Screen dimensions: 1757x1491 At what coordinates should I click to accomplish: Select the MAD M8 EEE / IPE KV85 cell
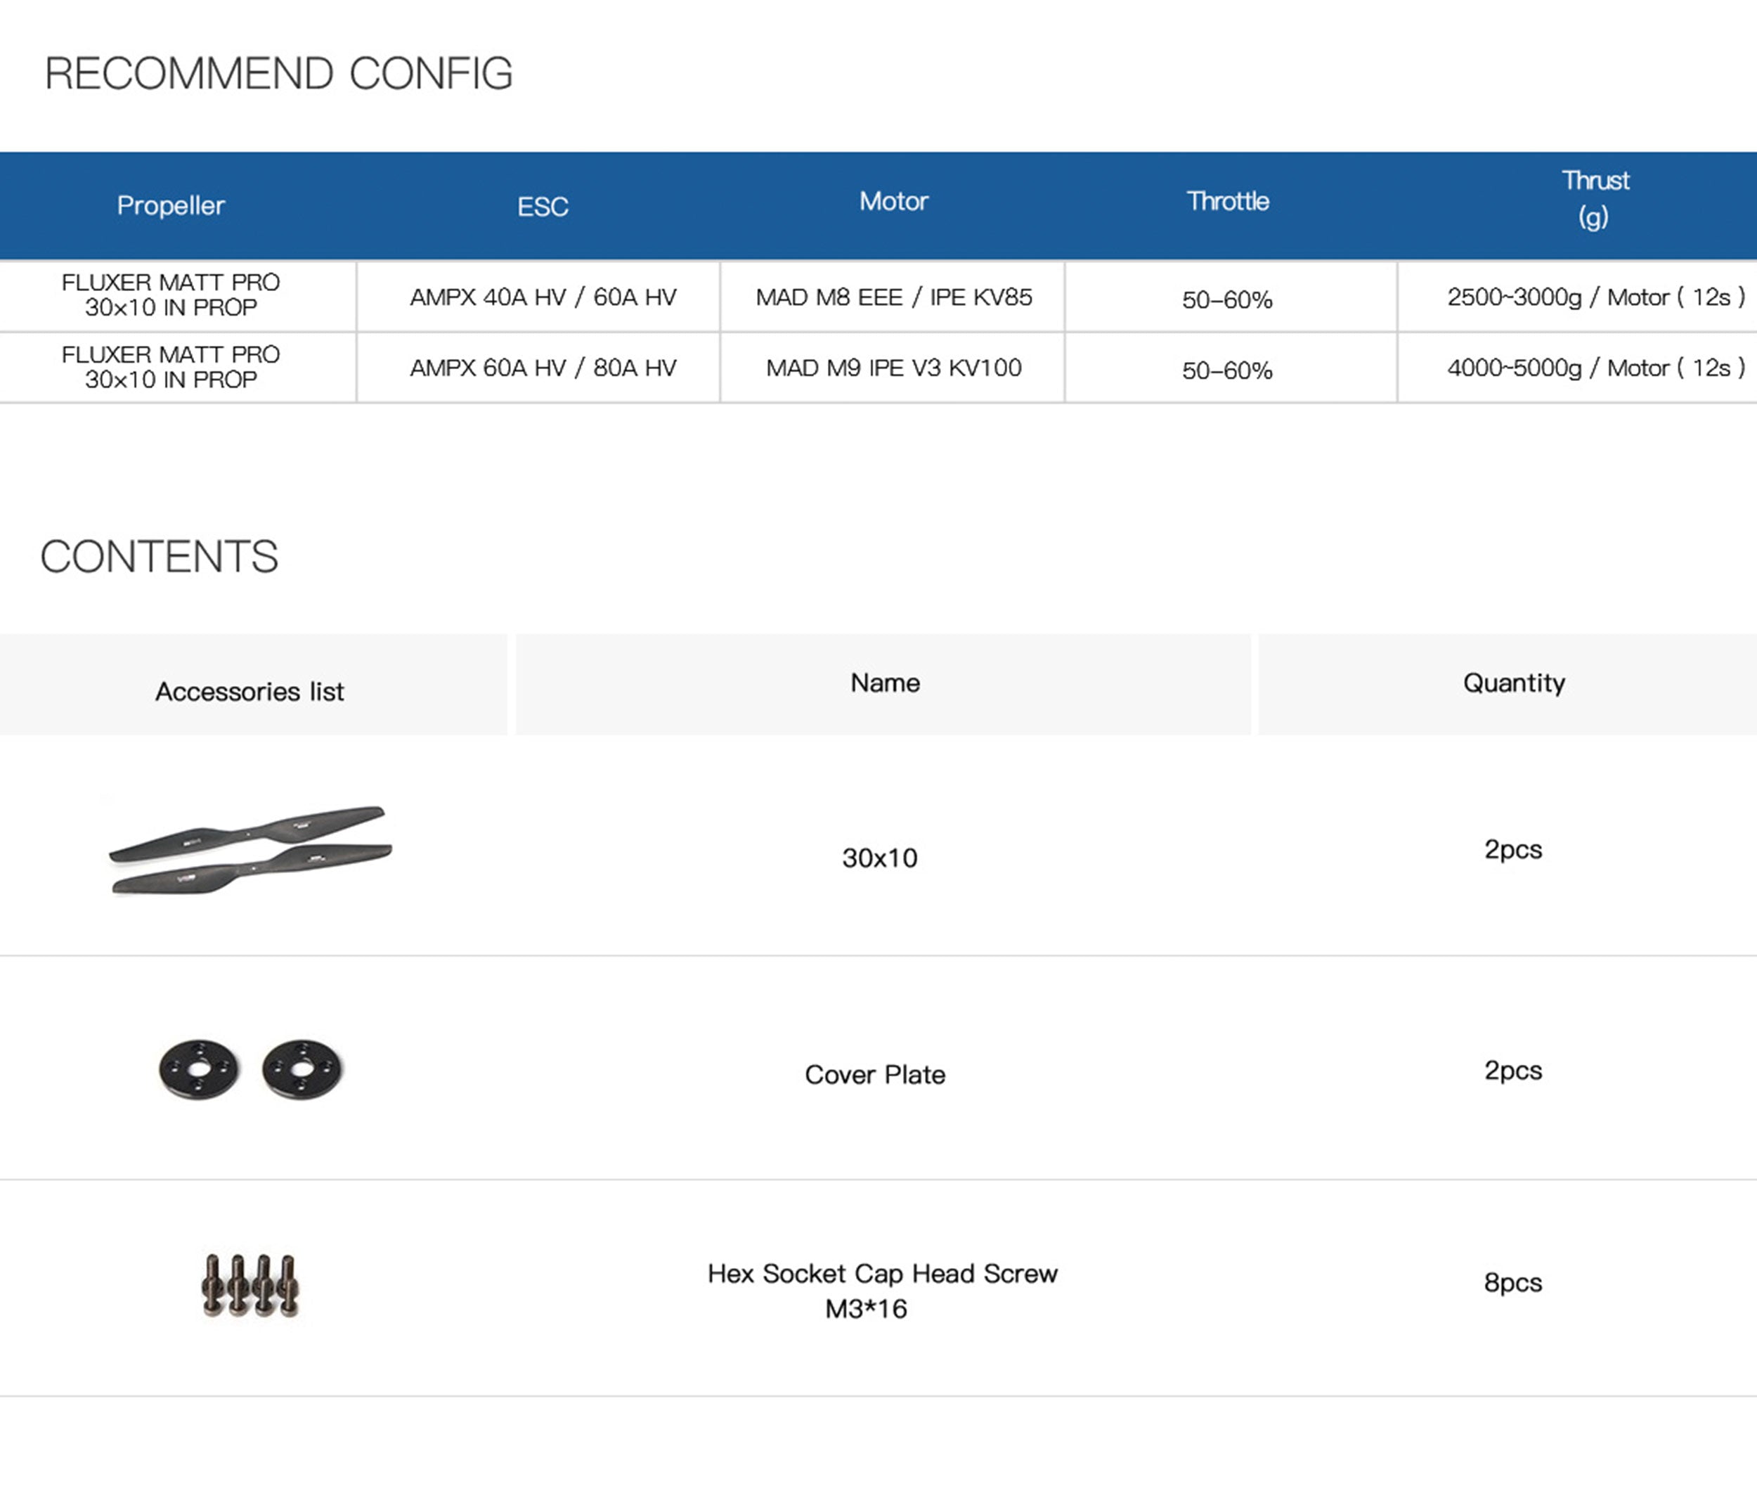pos(893,297)
